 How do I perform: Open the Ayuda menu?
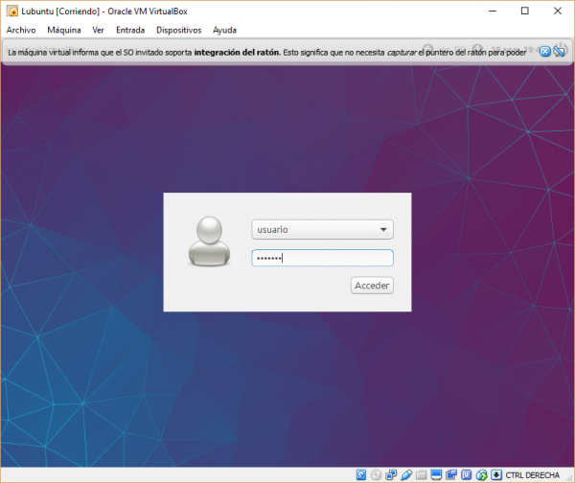coord(224,30)
